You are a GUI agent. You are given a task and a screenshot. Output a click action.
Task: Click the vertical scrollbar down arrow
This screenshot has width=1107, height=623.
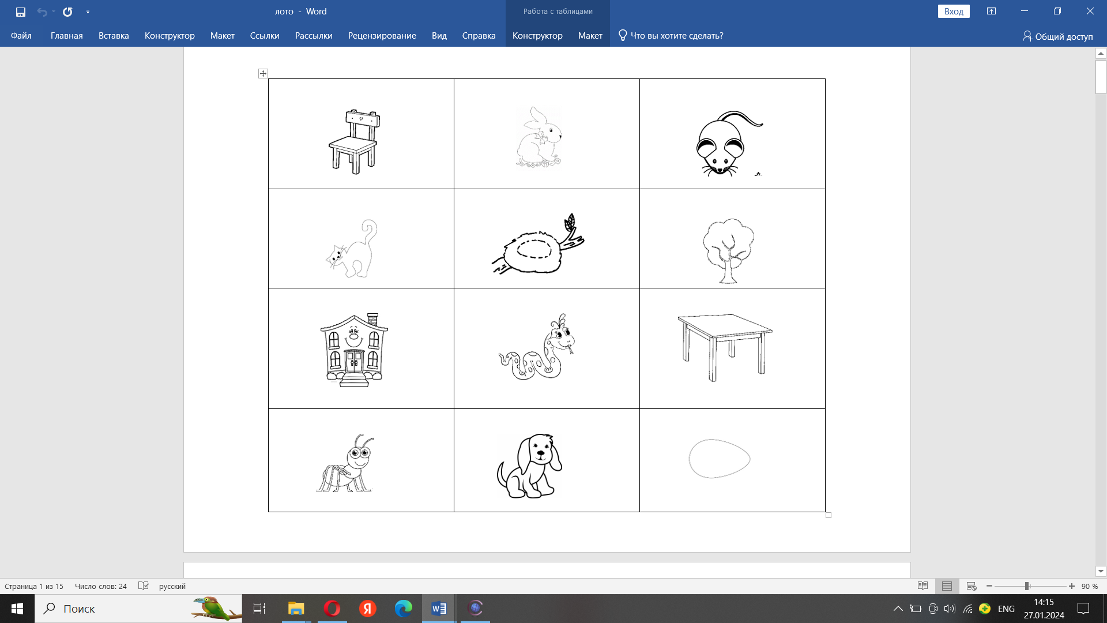coord(1101,571)
